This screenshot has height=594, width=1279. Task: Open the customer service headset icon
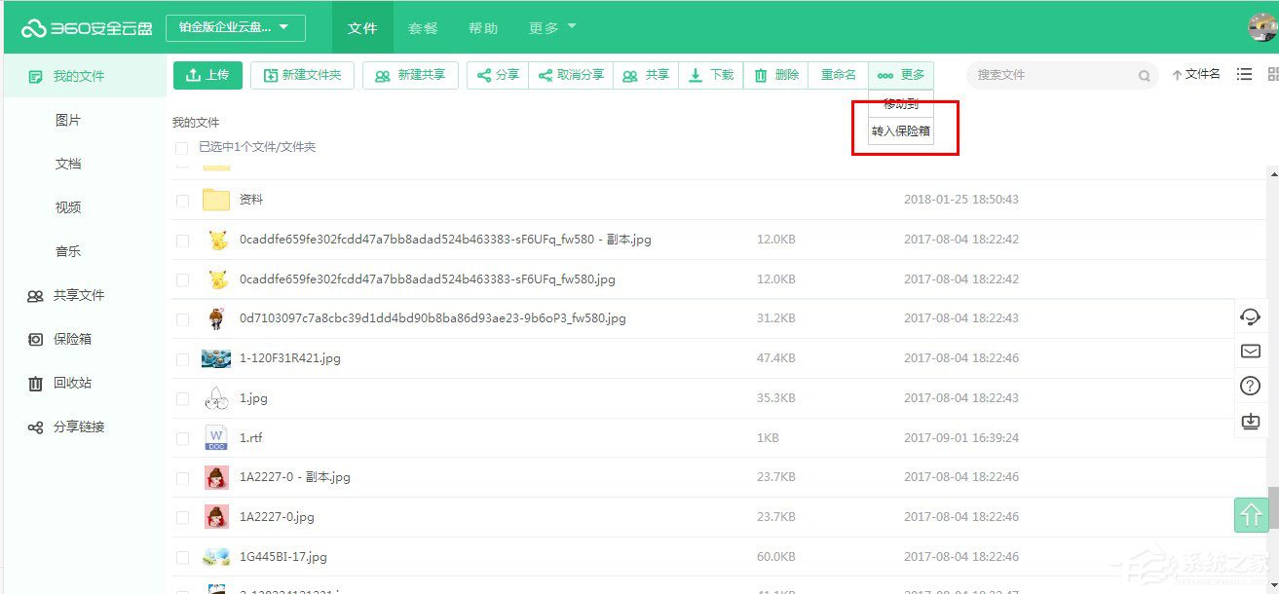click(1252, 316)
